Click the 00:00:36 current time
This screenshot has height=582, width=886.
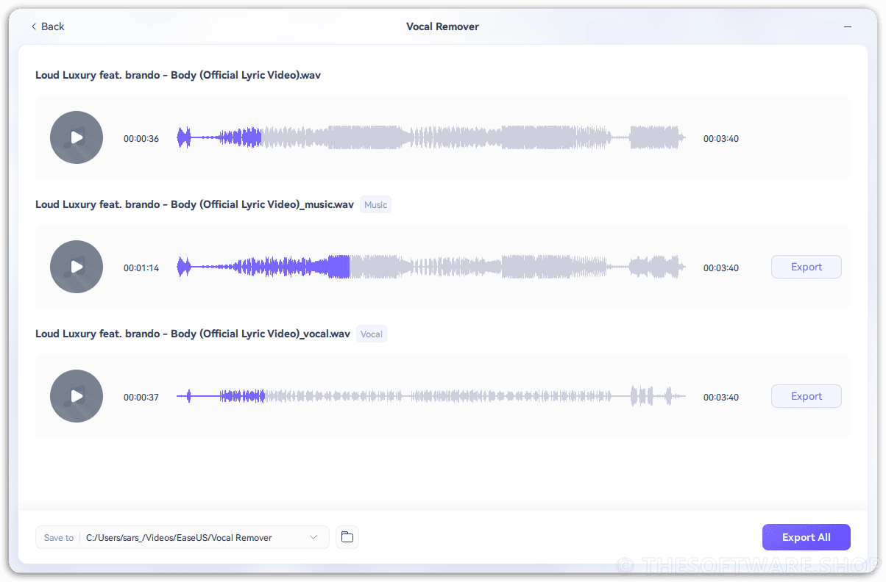[x=141, y=139]
